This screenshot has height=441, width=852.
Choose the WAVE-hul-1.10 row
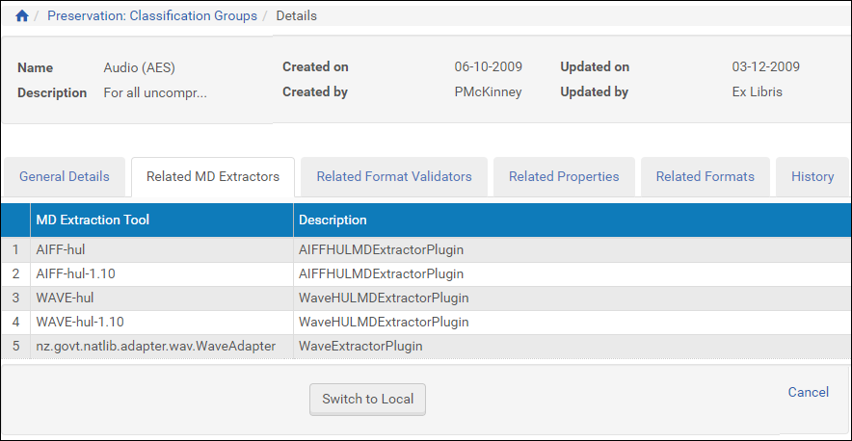tap(79, 323)
